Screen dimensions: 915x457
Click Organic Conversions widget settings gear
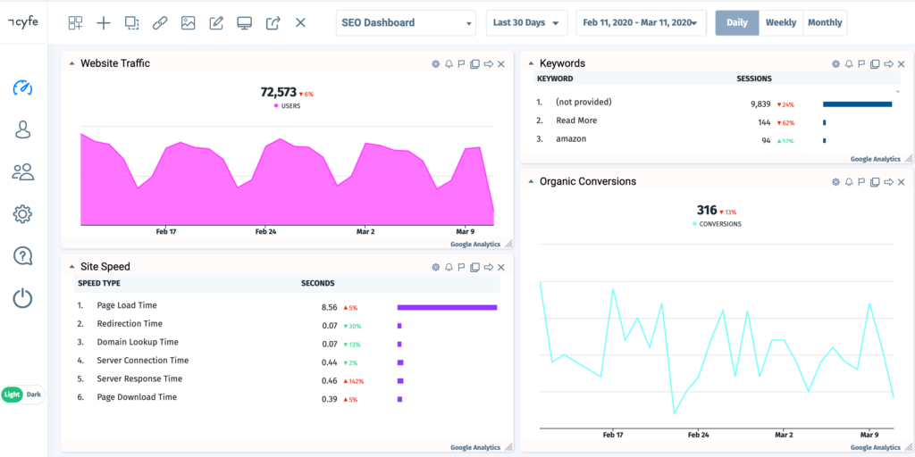coord(835,182)
